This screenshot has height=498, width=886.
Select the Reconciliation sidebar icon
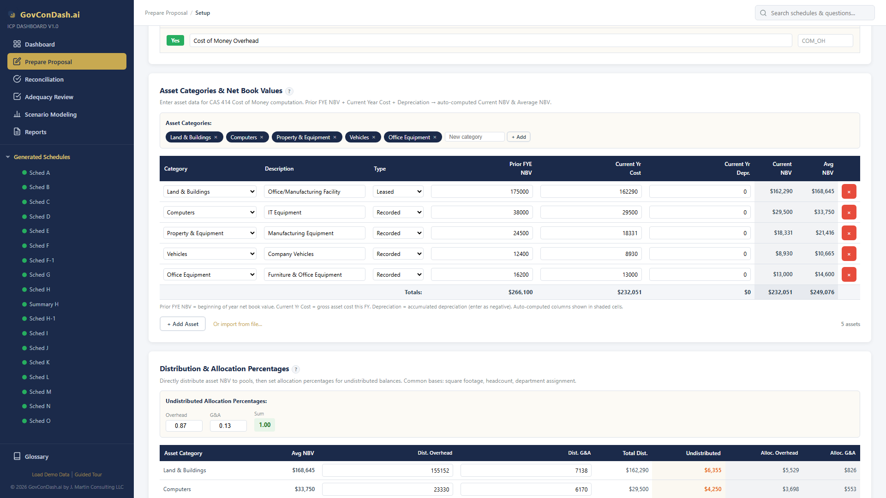coord(17,79)
